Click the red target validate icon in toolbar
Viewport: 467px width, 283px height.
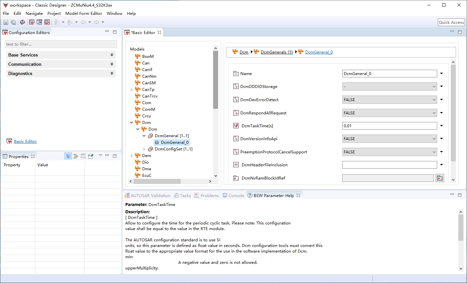pos(32,22)
